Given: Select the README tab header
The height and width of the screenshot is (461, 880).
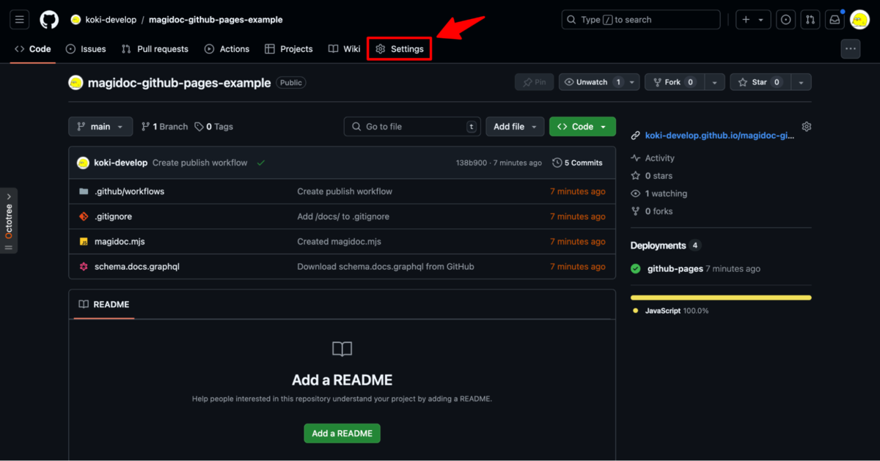Looking at the screenshot, I should (103, 304).
